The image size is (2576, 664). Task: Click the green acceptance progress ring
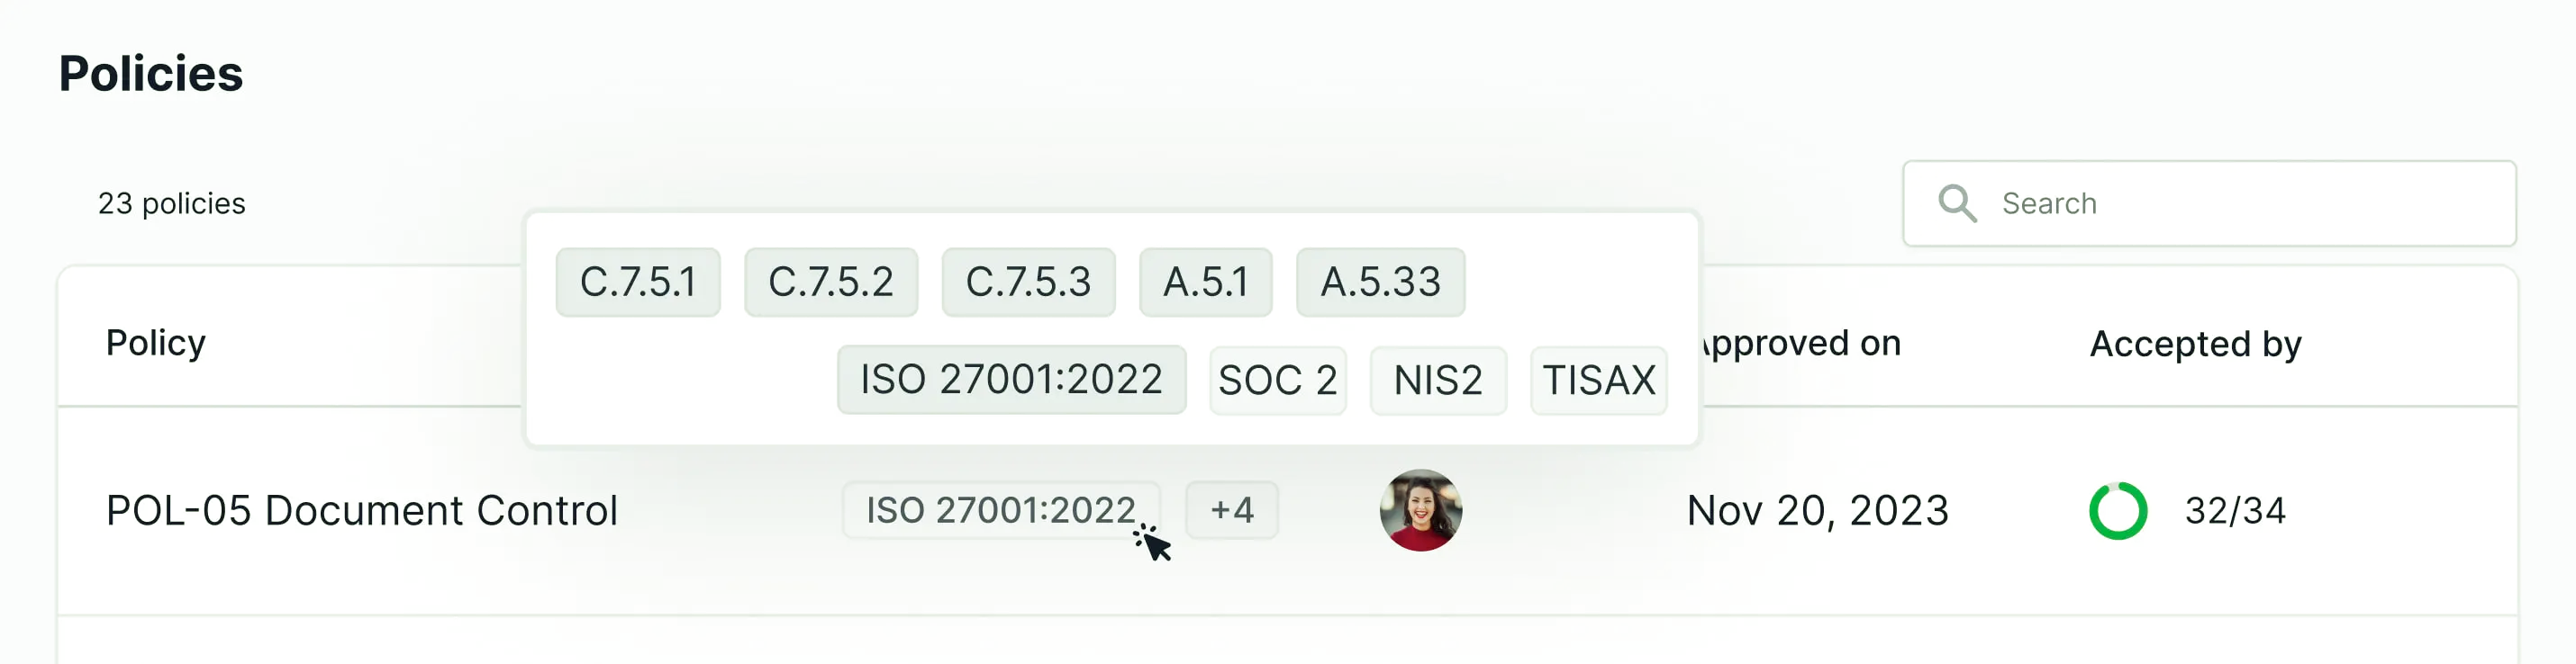(x=2117, y=511)
